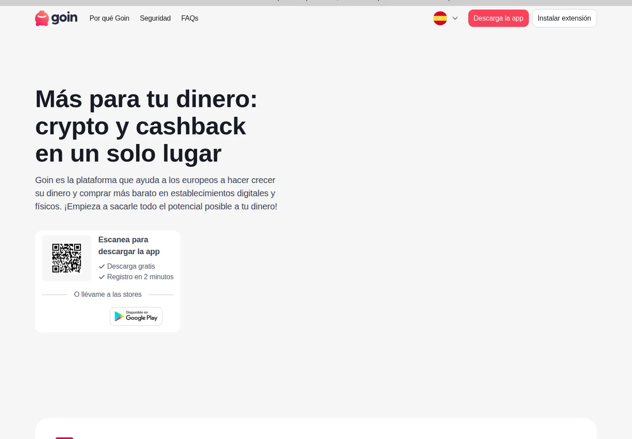
Task: Click the 'Escanea para descargar la app' heading
Action: tap(129, 245)
